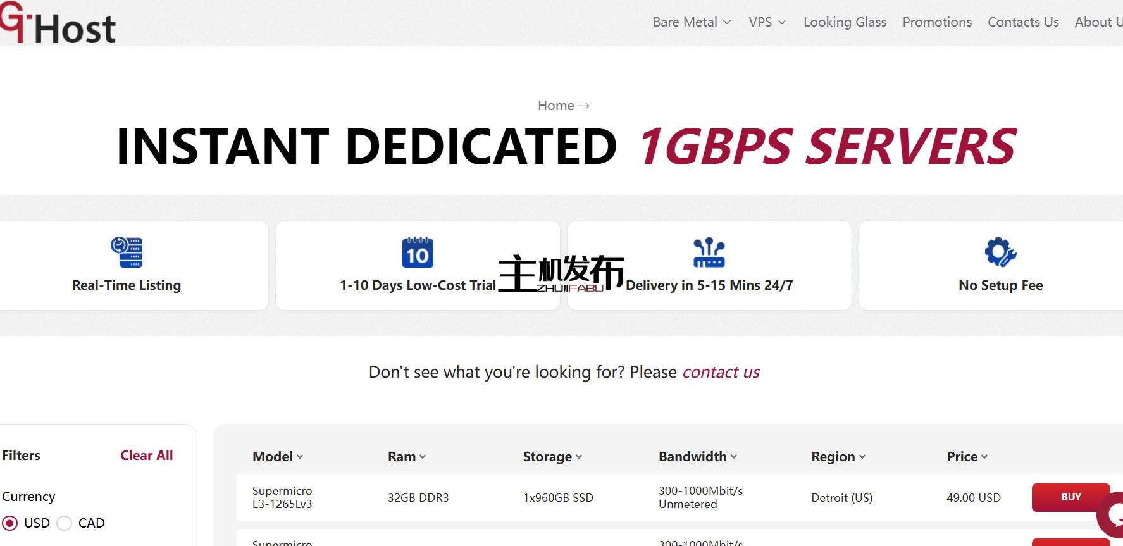Click the Home breadcrumb link
The height and width of the screenshot is (546, 1123).
tap(556, 106)
